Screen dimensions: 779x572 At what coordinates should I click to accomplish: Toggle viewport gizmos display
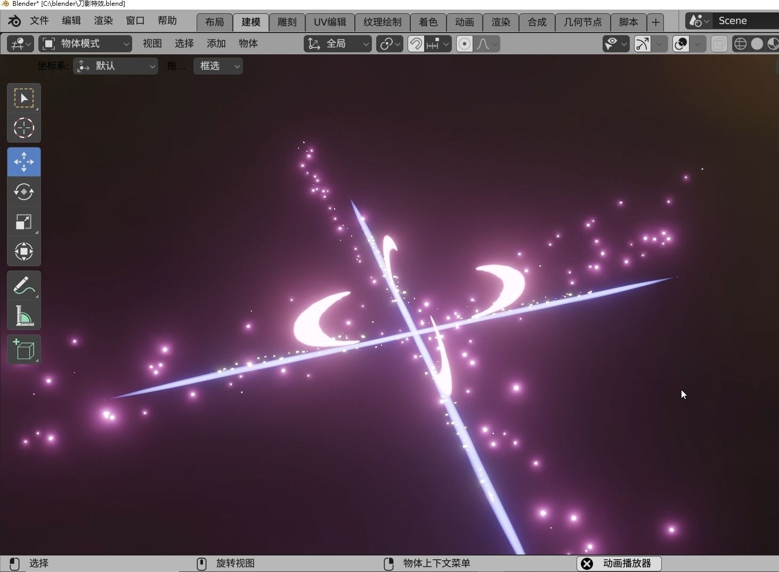643,44
